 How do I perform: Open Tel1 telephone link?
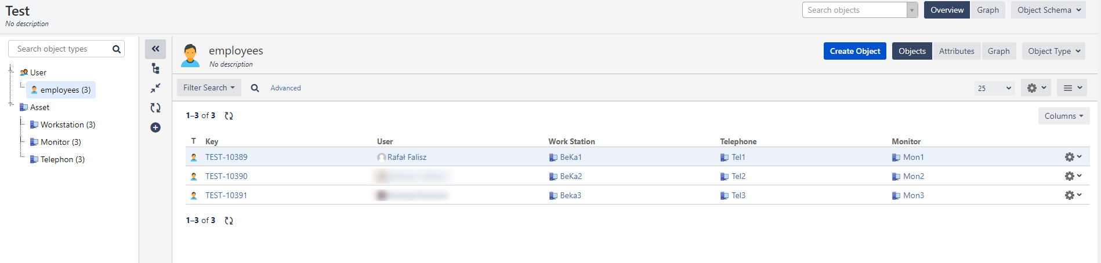(x=738, y=157)
